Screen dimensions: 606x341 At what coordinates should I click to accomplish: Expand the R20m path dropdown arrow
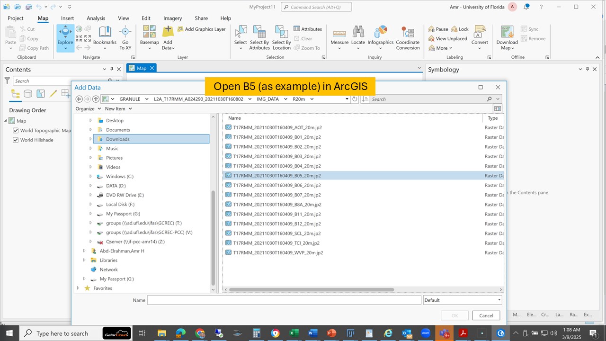click(x=312, y=99)
